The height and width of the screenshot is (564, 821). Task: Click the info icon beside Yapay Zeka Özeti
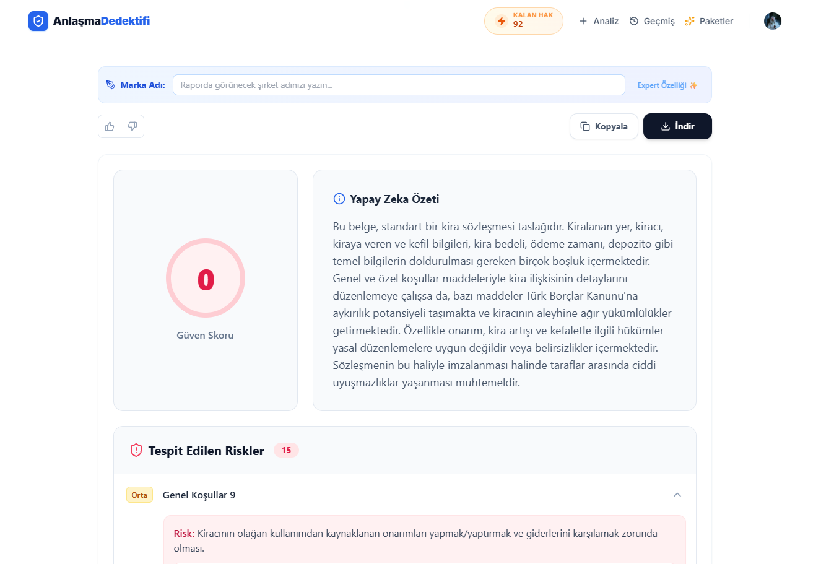[338, 198]
